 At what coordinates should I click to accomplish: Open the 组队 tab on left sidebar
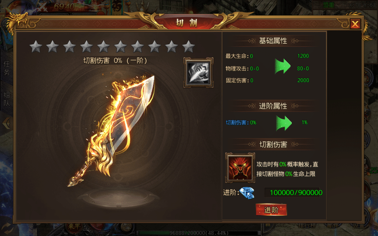(x=7, y=99)
